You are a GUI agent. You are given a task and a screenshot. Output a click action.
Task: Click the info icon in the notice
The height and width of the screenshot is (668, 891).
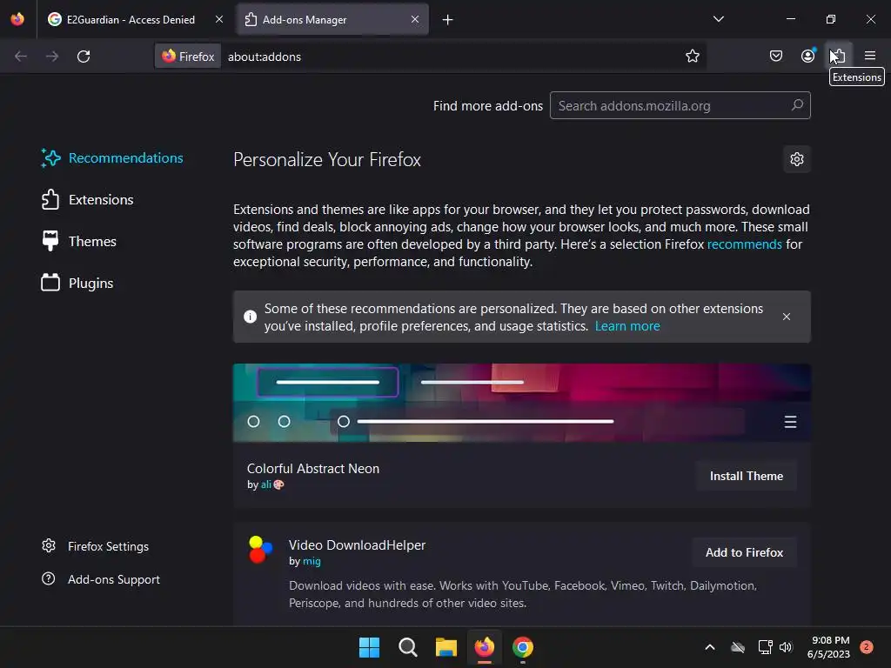[250, 317]
